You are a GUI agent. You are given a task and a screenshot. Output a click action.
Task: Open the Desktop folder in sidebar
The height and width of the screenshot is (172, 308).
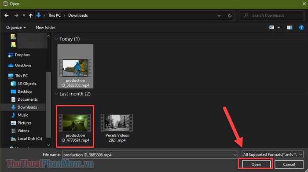[x=25, y=91]
